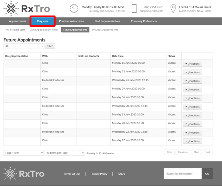222x186 pixels.
Task: Select the Clinic Appointment Times tab
Action: pos(44,30)
